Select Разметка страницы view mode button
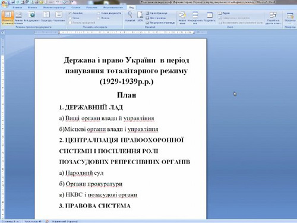297x223 pixels. click(x=8, y=18)
